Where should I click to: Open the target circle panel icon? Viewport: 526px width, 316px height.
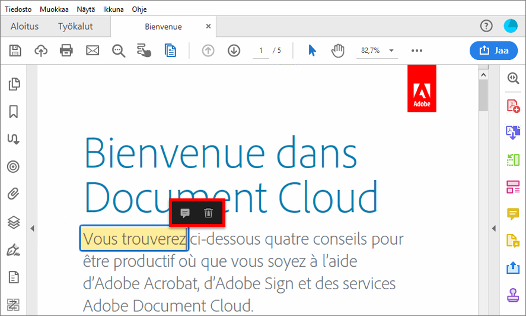[14, 166]
